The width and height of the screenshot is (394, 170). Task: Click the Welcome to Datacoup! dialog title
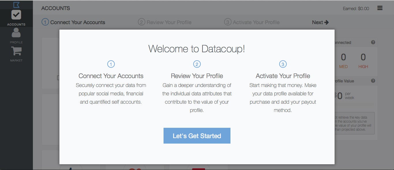pyautogui.click(x=197, y=49)
